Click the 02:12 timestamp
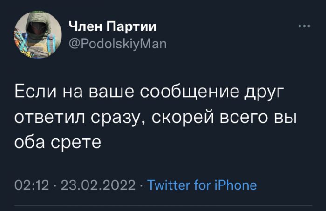The image size is (326, 211). click(32, 185)
